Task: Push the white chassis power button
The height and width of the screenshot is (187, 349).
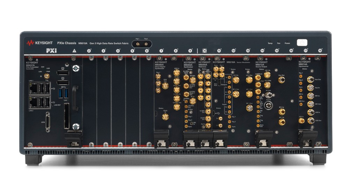Action: pyautogui.click(x=302, y=42)
